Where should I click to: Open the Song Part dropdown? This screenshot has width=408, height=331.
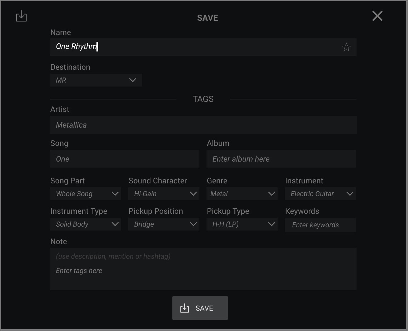(86, 194)
